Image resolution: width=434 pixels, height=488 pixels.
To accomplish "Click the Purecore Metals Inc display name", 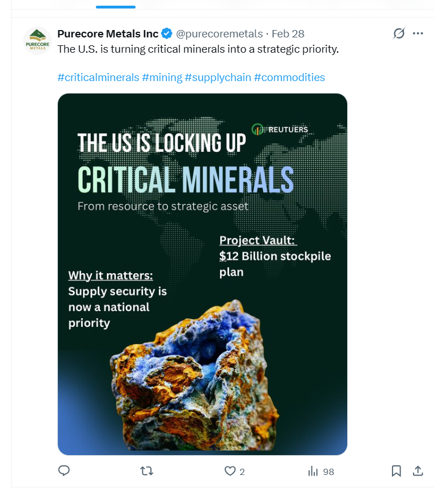I will pos(108,33).
